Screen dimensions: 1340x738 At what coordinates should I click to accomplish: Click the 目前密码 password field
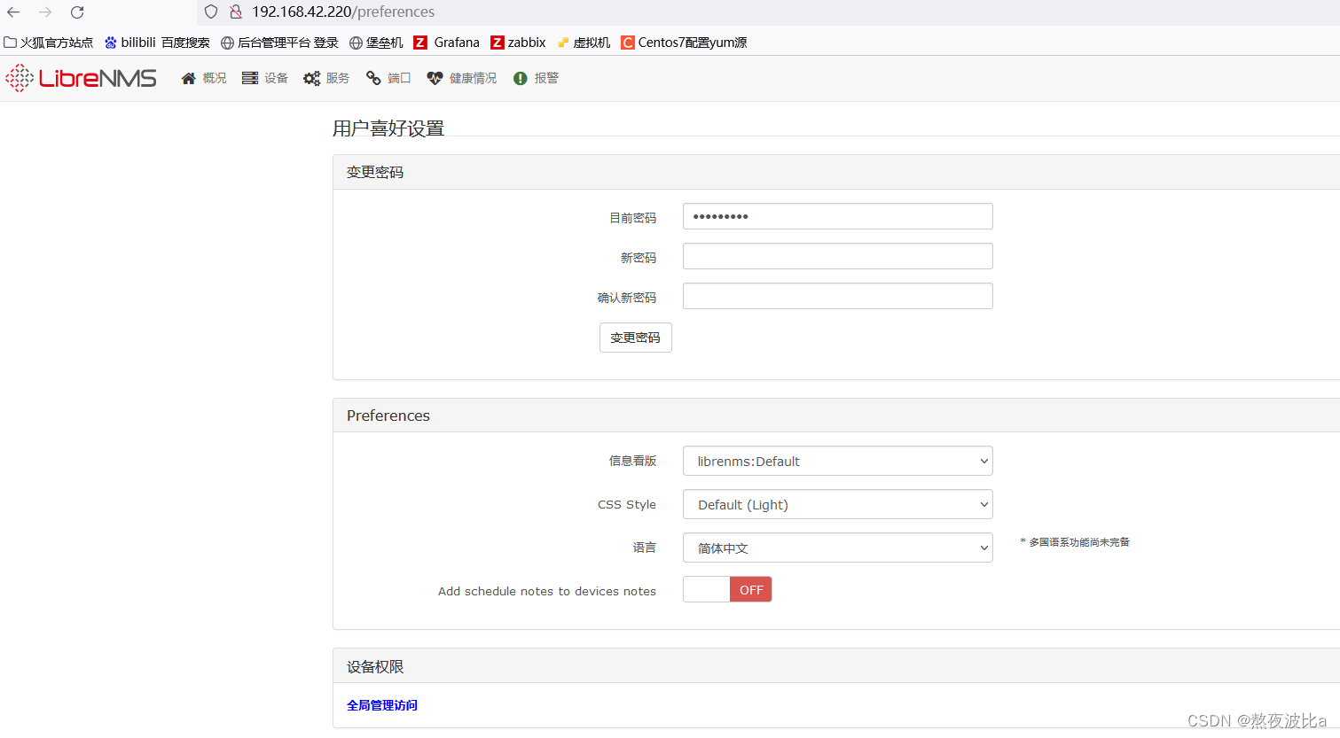[837, 215]
